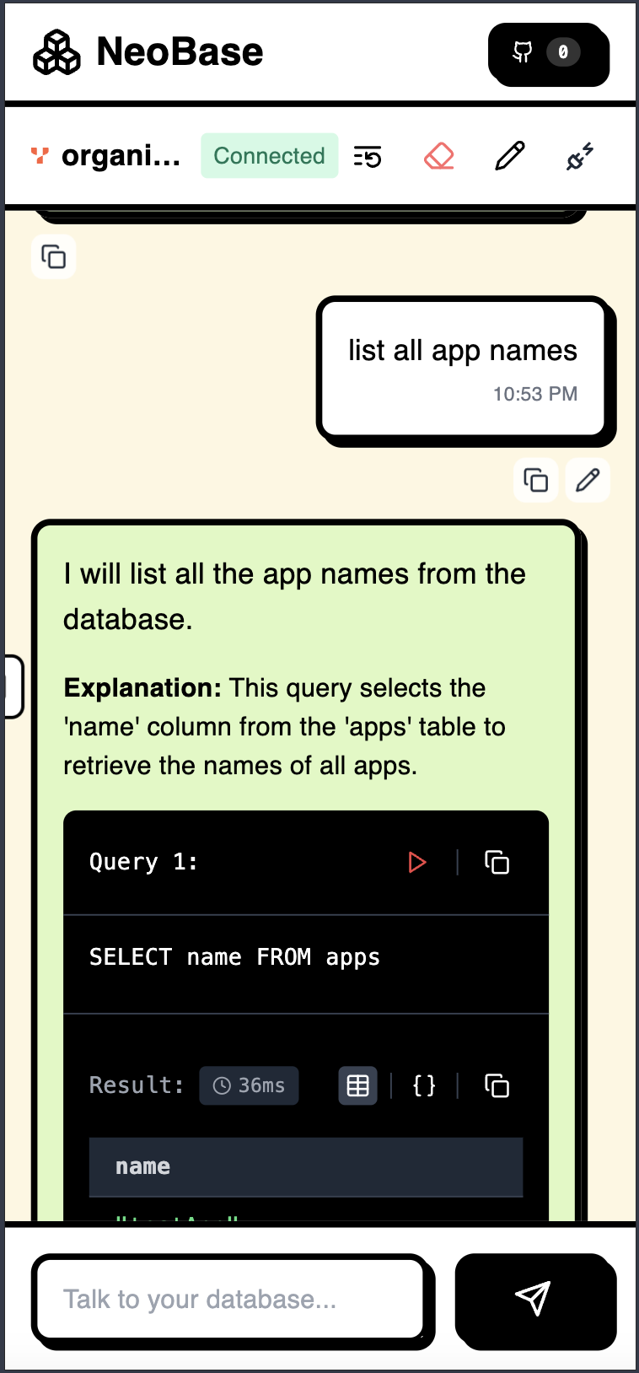Click the 10:53 PM timestamp
Screen dimensions: 639x1373
pyautogui.click(x=535, y=394)
